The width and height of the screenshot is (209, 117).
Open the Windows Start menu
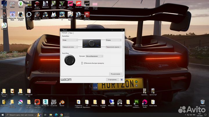coord(2,115)
